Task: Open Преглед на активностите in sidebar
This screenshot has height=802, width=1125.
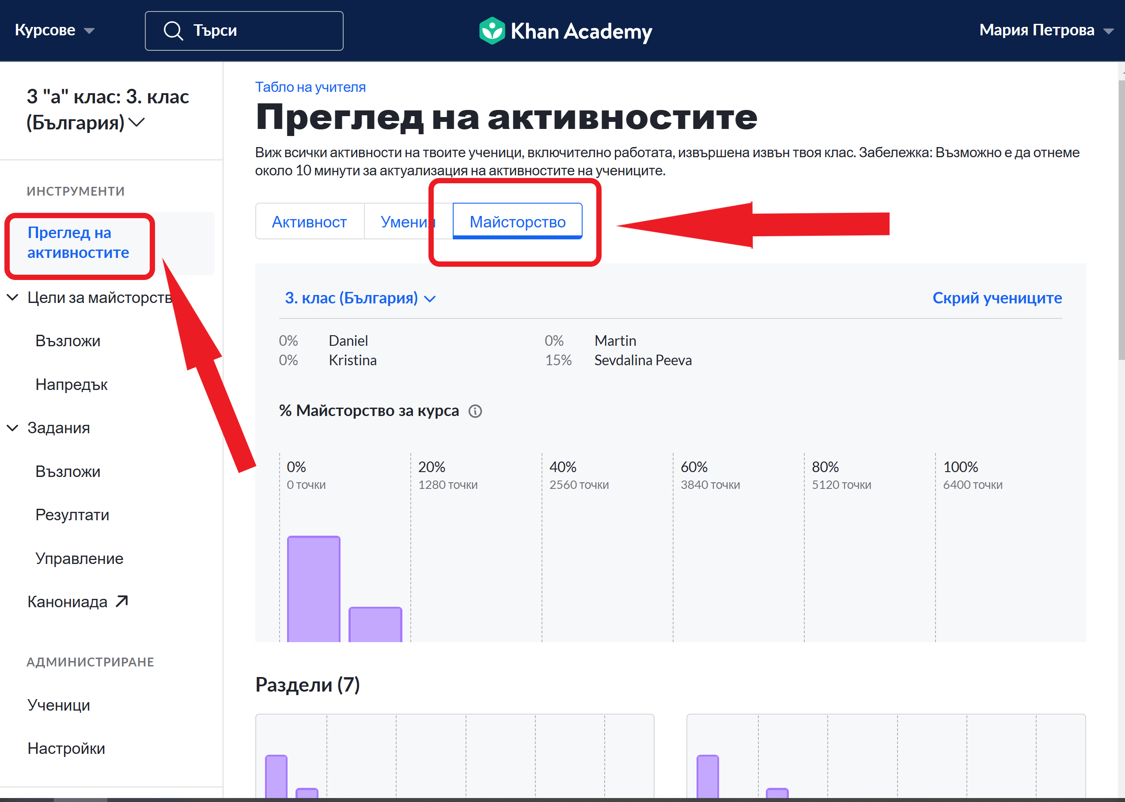Action: point(79,242)
